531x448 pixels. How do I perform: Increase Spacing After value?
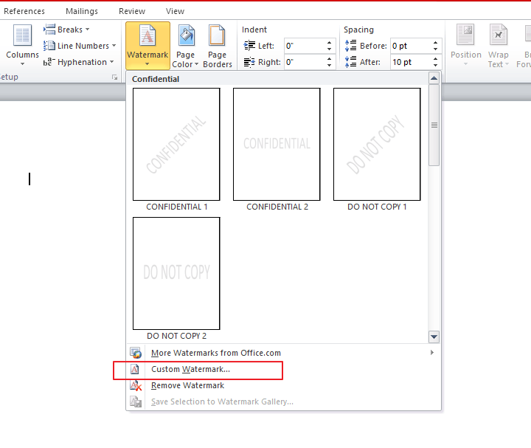tap(436, 58)
